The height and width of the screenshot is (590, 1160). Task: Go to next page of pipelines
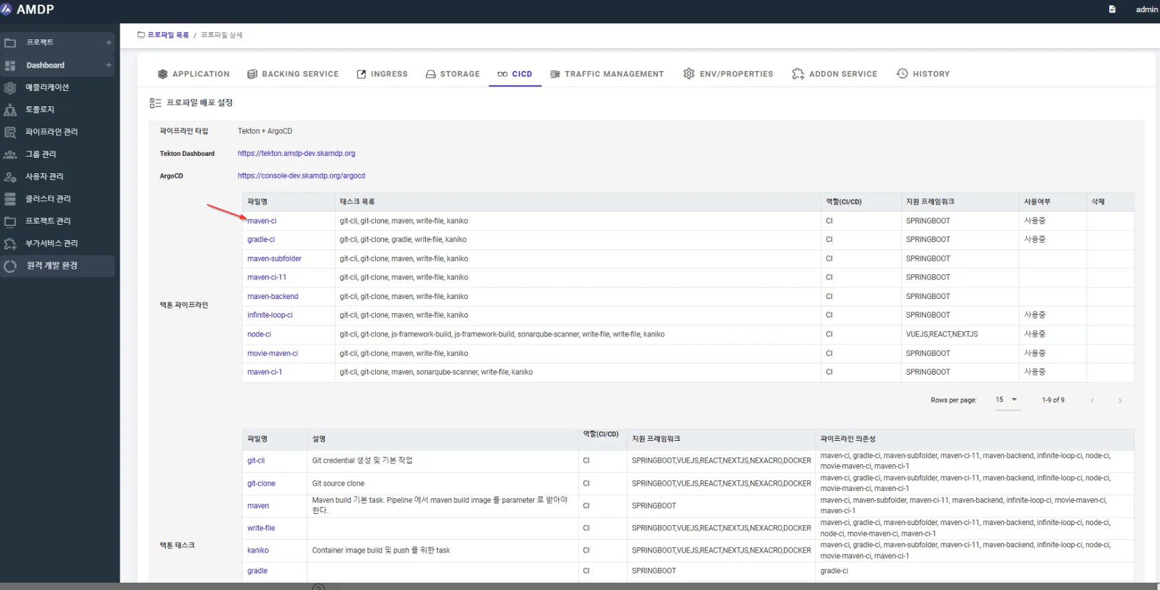pos(1120,401)
